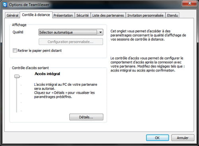Viewport: 199px width, 146px height.
Task: Select the Contôle à distance tab
Action: click(x=36, y=15)
